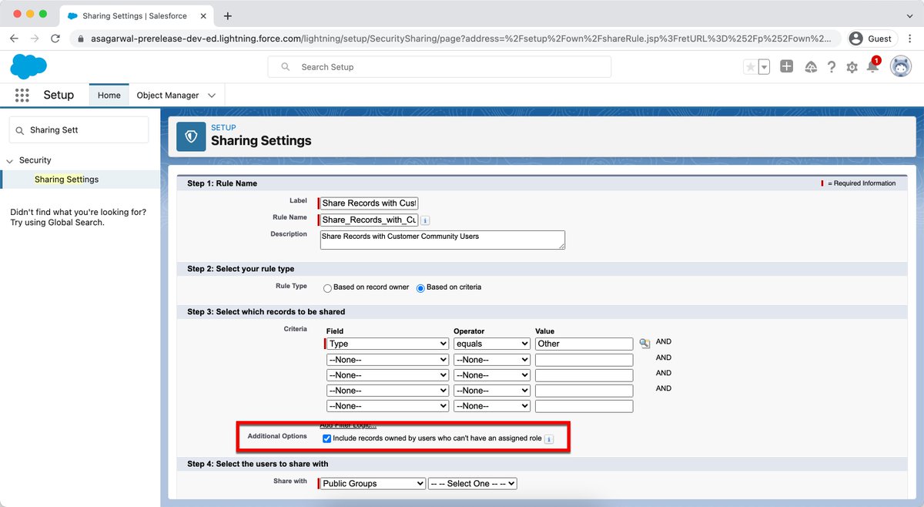The height and width of the screenshot is (507, 924).
Task: Open the tab search chevron in title bar
Action: (908, 15)
